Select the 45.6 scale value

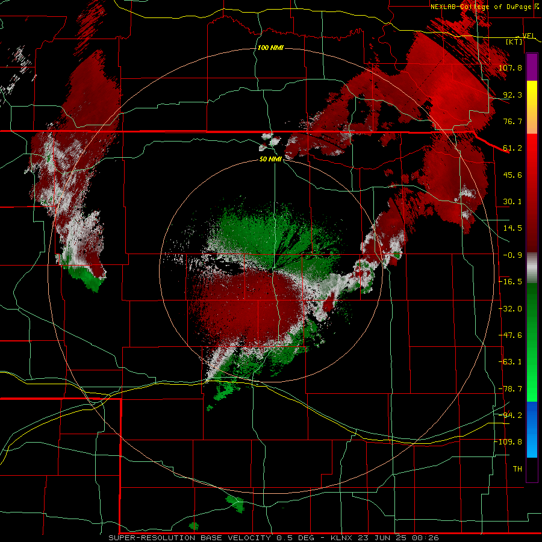coord(512,175)
